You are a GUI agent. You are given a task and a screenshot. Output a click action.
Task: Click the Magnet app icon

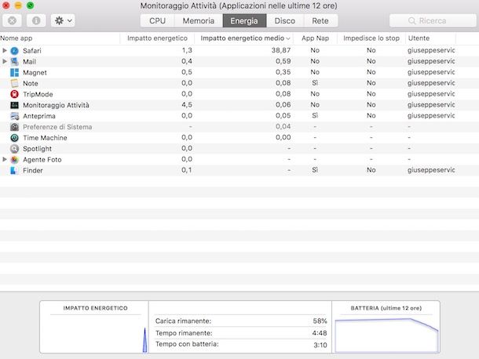[x=14, y=73]
